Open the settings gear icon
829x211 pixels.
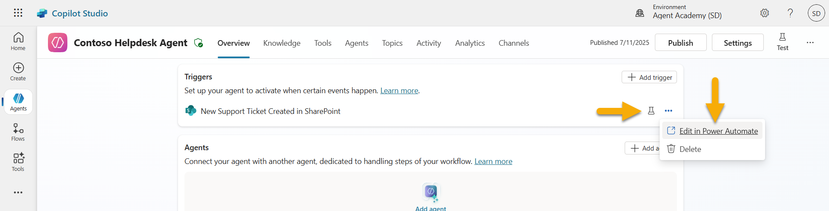click(x=765, y=13)
